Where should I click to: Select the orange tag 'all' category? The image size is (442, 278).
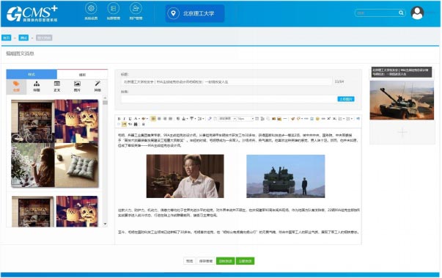click(x=16, y=87)
